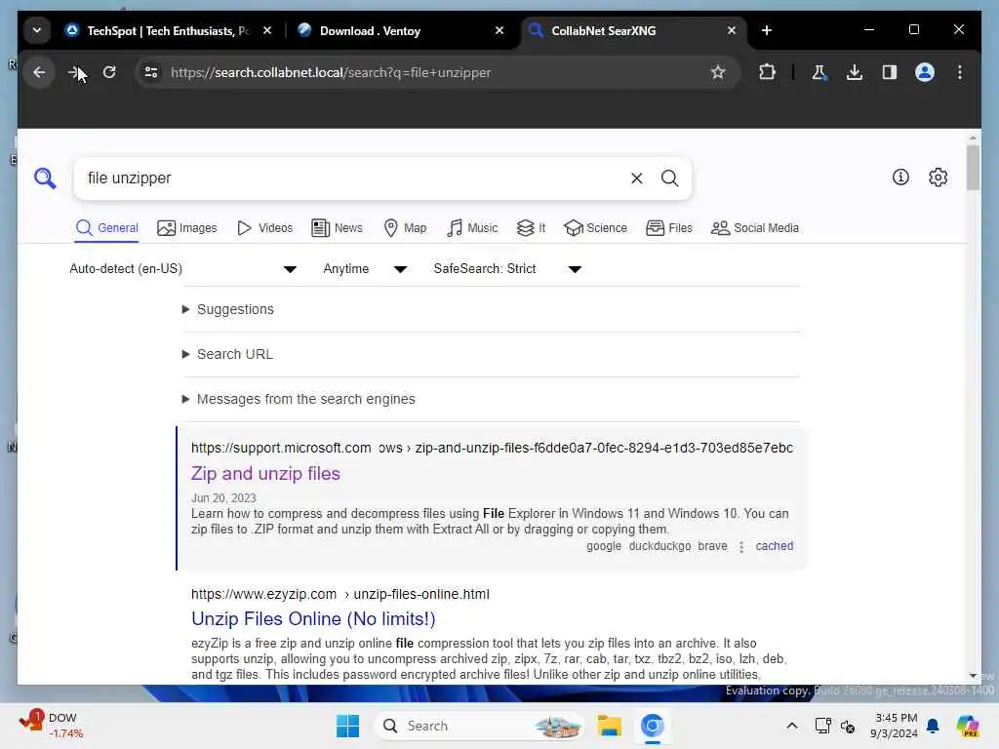Open the clock showing 3:45 PM
Image resolution: width=999 pixels, height=749 pixels.
(x=896, y=726)
